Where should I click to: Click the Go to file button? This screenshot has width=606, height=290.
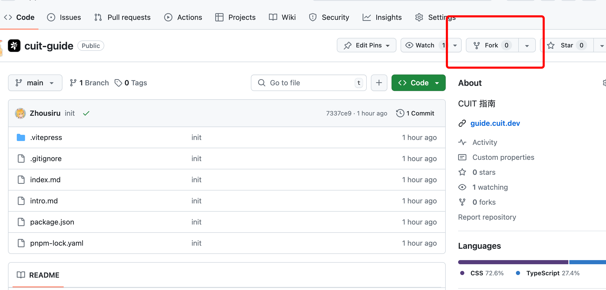pos(307,82)
